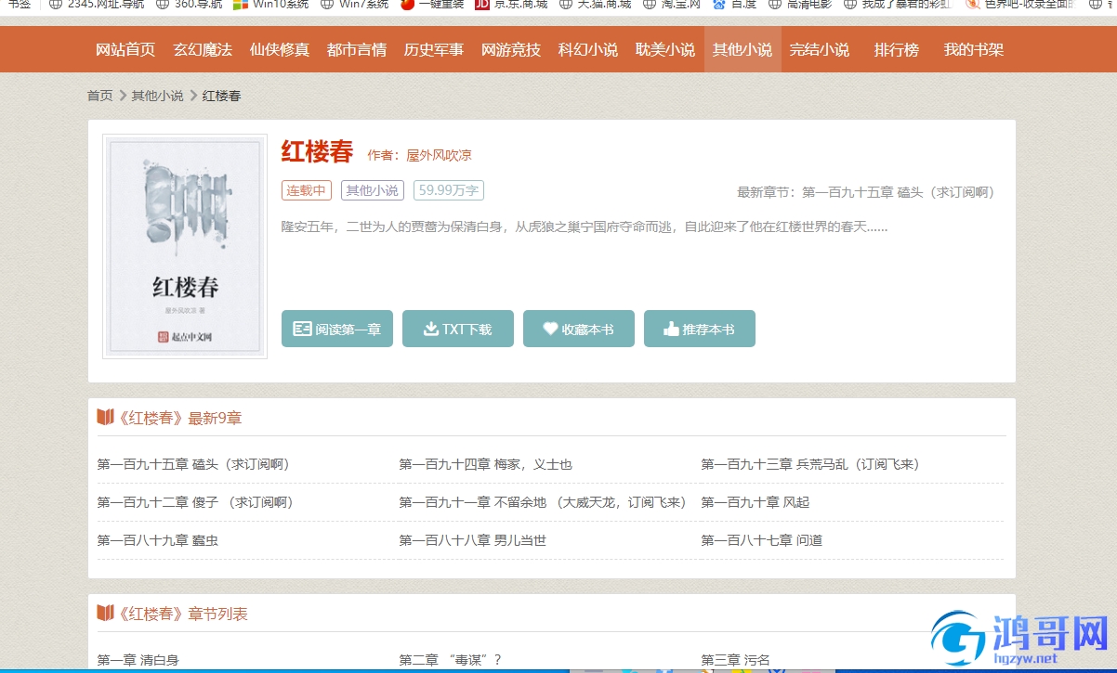Open the 仙侠修真 category

280,49
